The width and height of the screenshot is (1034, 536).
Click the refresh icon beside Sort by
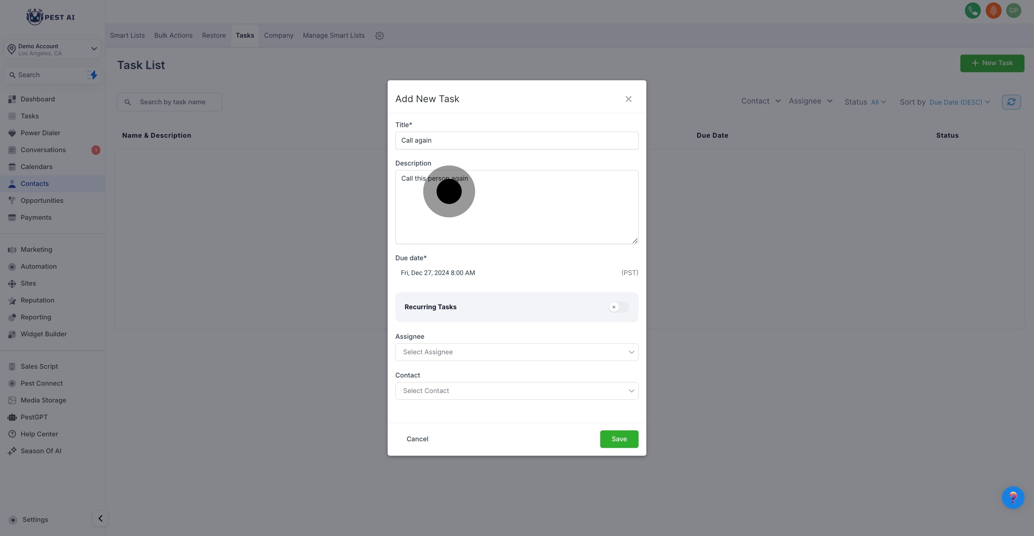1011,102
